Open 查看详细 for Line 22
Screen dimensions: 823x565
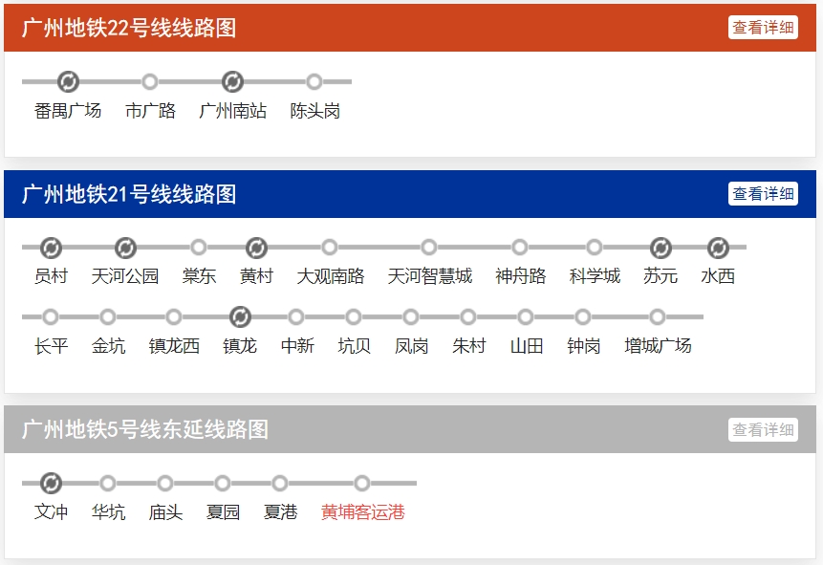763,28
